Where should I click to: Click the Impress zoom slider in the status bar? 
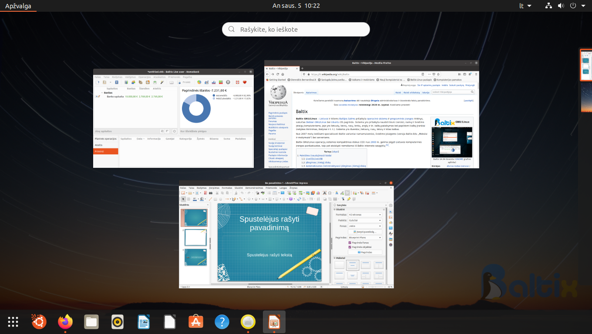coord(373,287)
